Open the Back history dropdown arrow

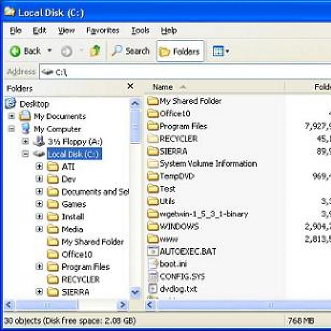(49, 51)
